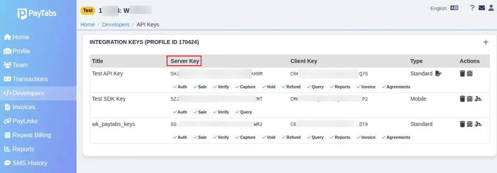Click the Test SDK Key server key value
Viewport: 497px width, 173px height.
point(217,99)
